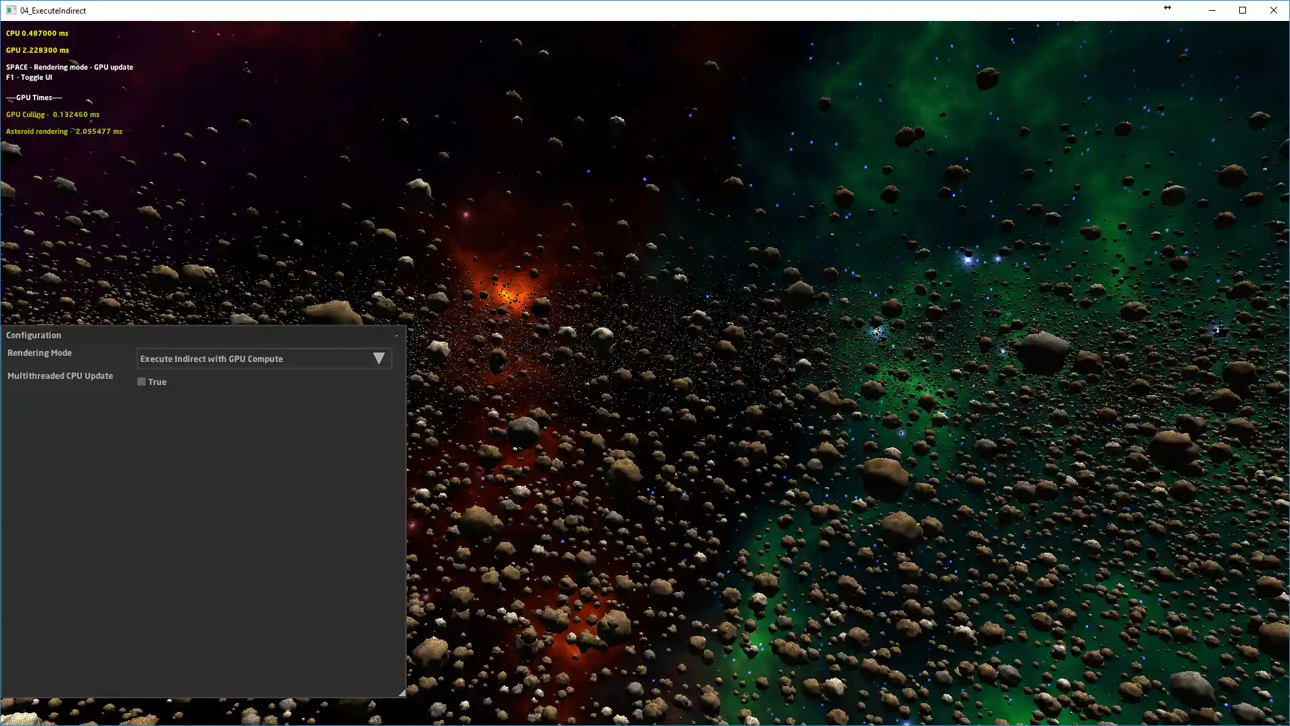This screenshot has width=1290, height=726.
Task: Maximize the 04_ExecuteIndirect window
Action: (x=1243, y=10)
